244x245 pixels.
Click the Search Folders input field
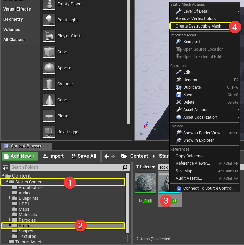pyautogui.click(x=64, y=167)
